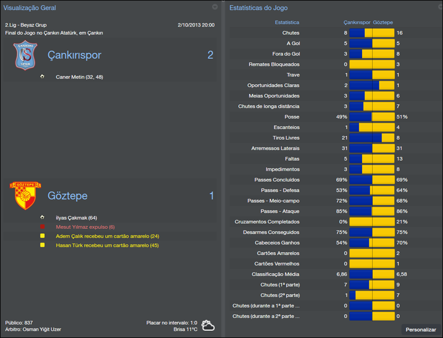This screenshot has height=338, width=443.
Task: Click the cloudy weather icon
Action: pyautogui.click(x=208, y=325)
